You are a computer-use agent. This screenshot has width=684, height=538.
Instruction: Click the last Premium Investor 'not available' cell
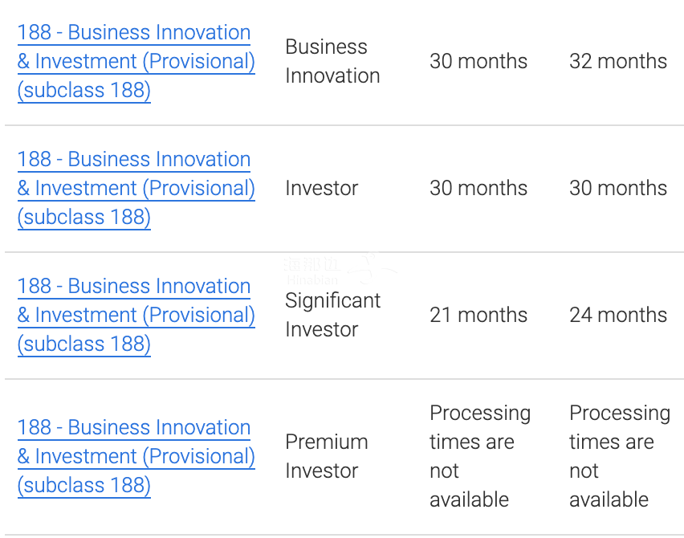[620, 456]
